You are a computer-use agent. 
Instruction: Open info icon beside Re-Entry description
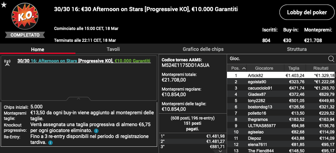click(50, 143)
